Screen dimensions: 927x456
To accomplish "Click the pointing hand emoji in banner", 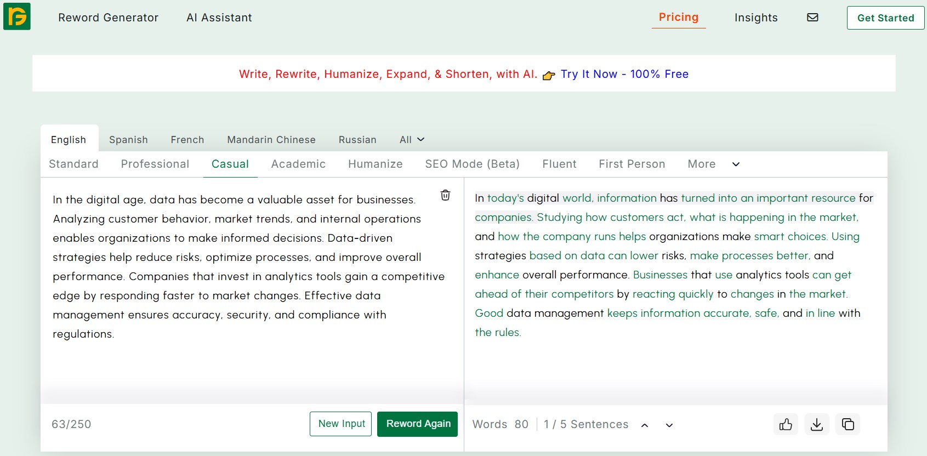I will coord(549,75).
